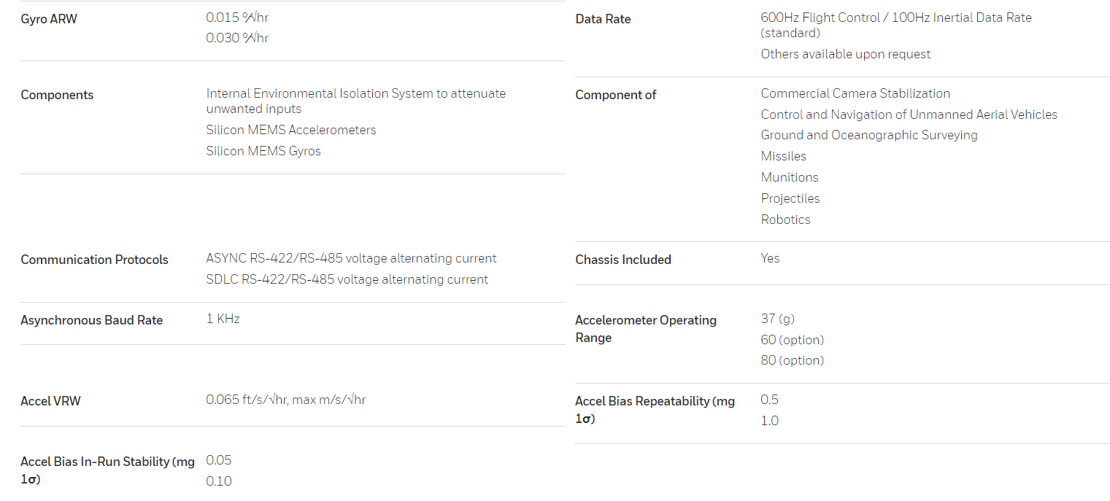Image resolution: width=1110 pixels, height=501 pixels.
Task: Select Ground and Oceanographic Surveying item
Action: pyautogui.click(x=869, y=135)
